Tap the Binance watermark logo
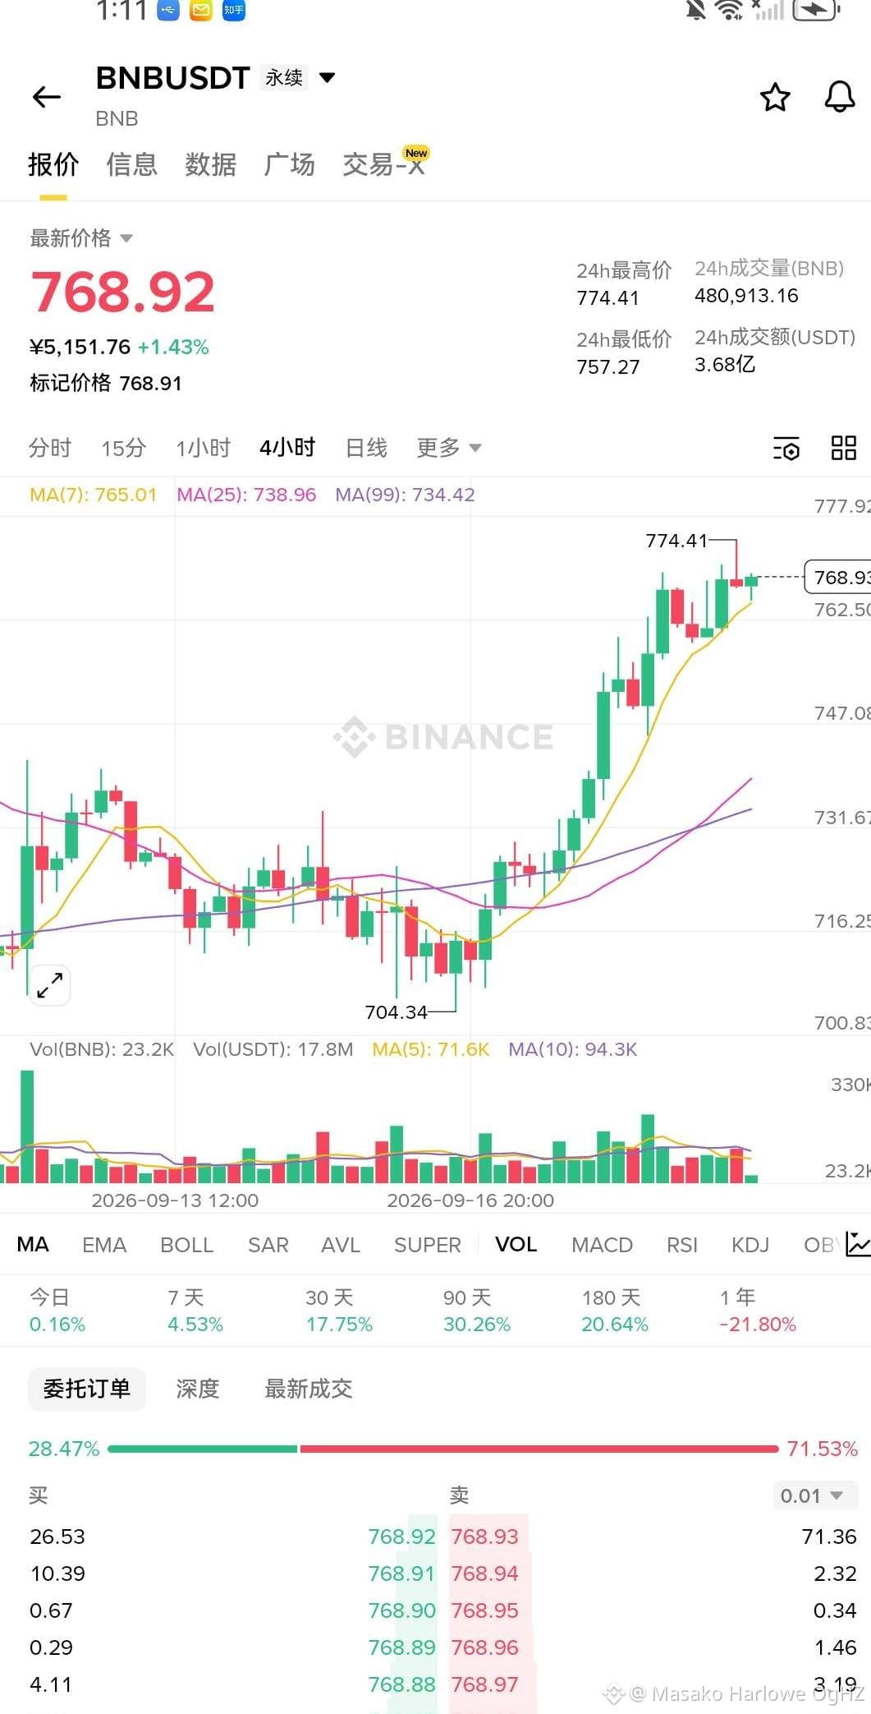This screenshot has width=871, height=1714. 443,736
